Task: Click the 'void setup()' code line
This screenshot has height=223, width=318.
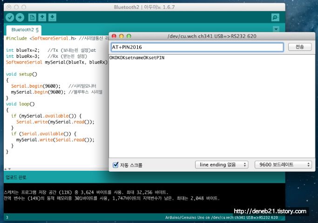Action: pos(21,74)
